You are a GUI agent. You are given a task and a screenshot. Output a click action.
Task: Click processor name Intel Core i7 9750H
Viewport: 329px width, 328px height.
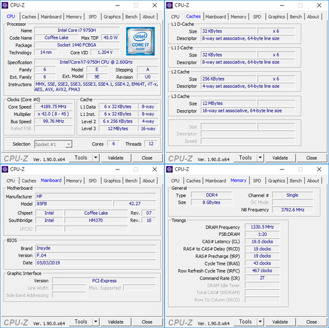pos(77,30)
